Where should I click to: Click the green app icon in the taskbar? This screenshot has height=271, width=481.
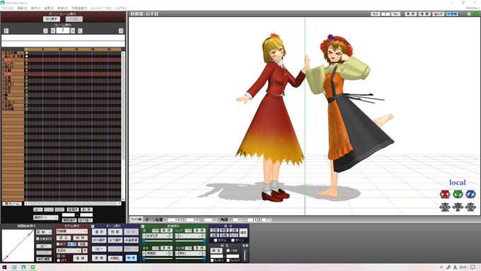pyautogui.click(x=33, y=267)
